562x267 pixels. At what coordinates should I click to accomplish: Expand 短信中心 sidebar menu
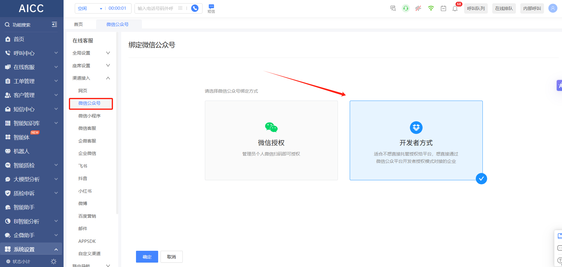pyautogui.click(x=32, y=109)
